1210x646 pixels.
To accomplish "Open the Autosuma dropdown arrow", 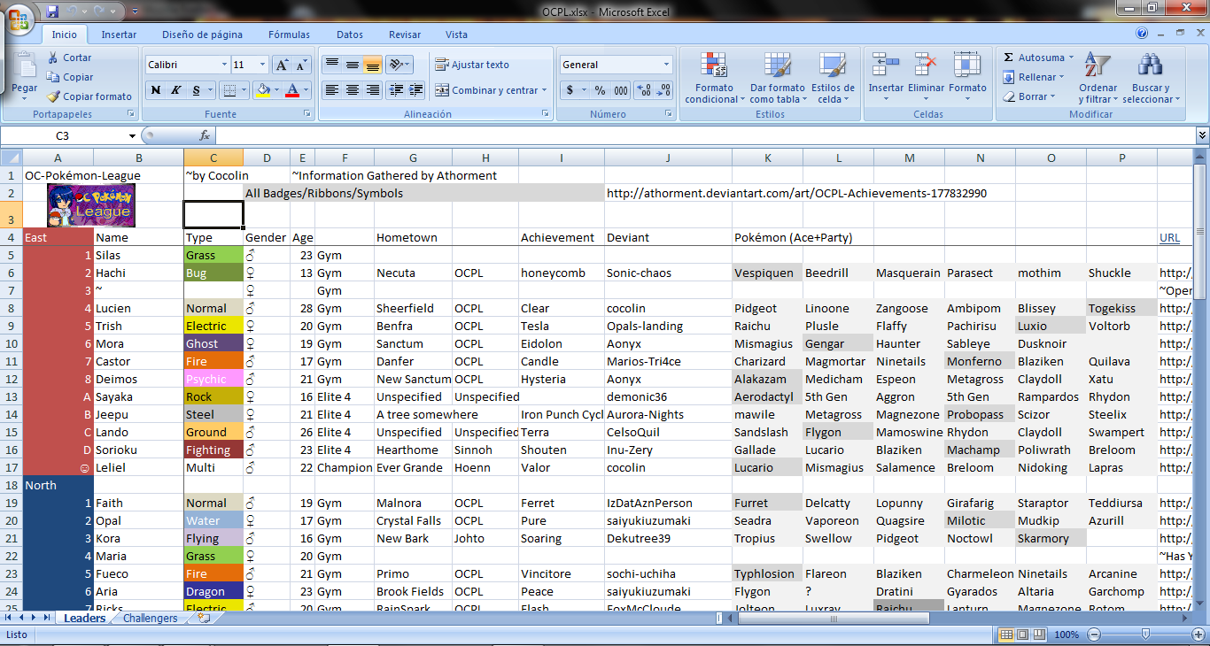I will tap(1071, 58).
